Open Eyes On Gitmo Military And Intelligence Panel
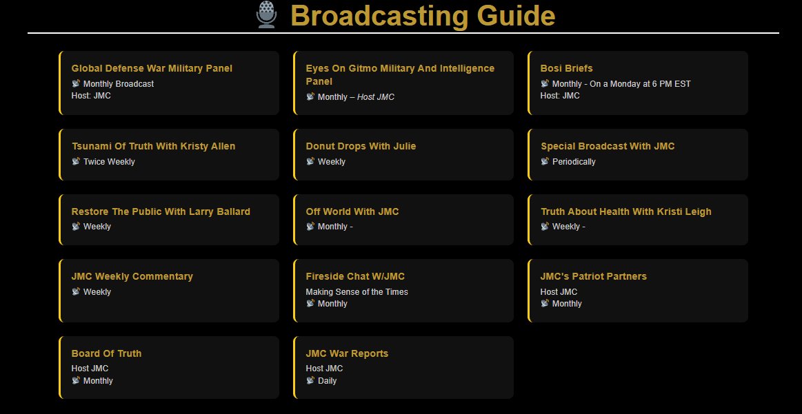The width and height of the screenshot is (802, 414). point(400,74)
